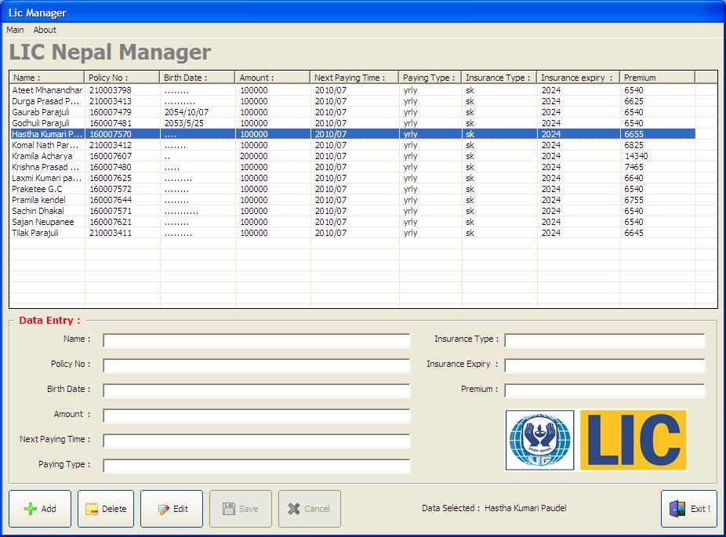Image resolution: width=726 pixels, height=537 pixels.
Task: Focus the Birth Date input field
Action: pyautogui.click(x=256, y=390)
